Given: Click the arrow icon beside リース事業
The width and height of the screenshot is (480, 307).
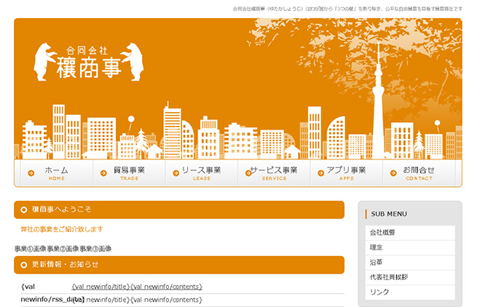Looking at the screenshot, I should 175,173.
